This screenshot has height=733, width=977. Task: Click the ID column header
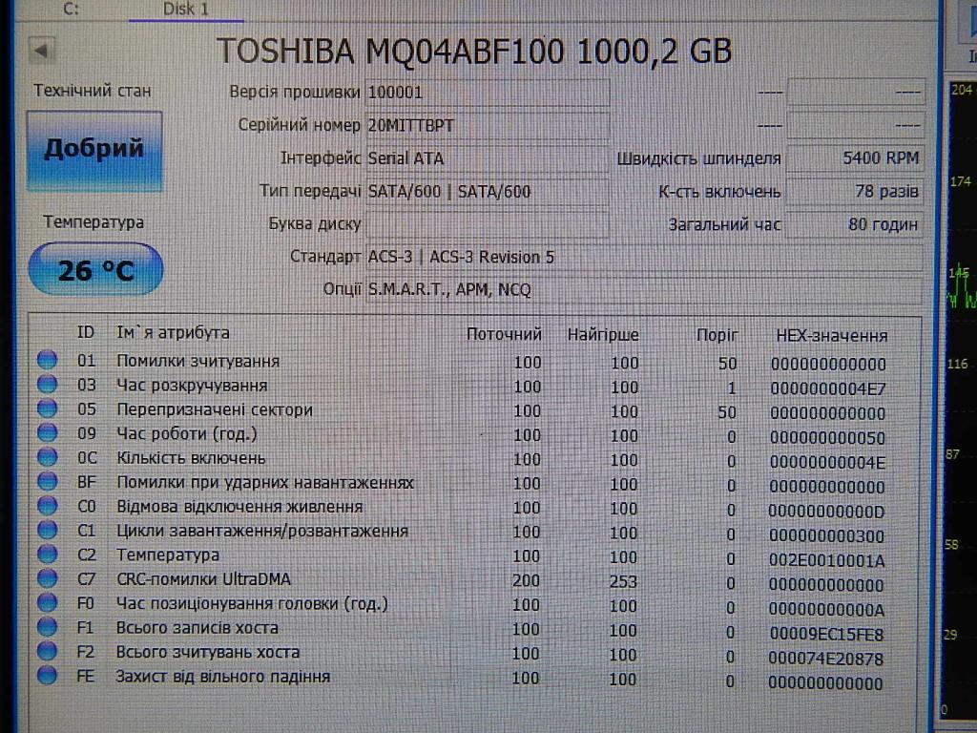(86, 333)
